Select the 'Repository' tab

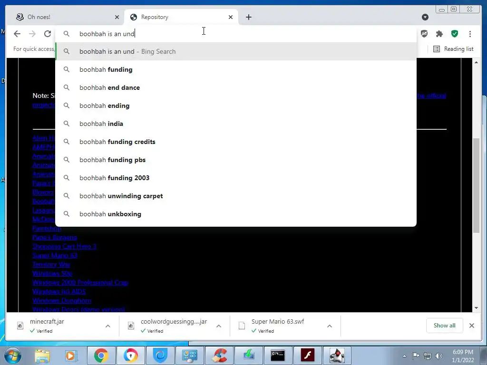pos(181,17)
